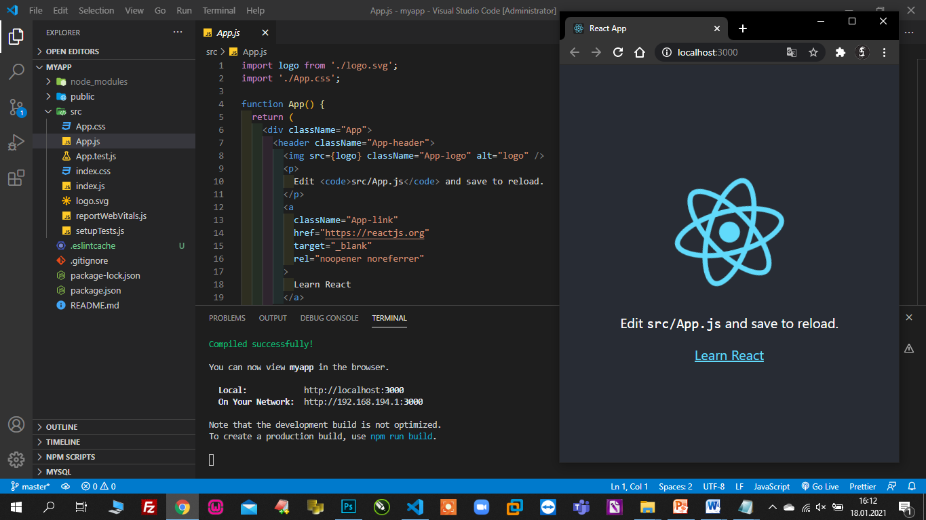Open the Run and Debug view
The width and height of the screenshot is (926, 520).
(x=16, y=142)
